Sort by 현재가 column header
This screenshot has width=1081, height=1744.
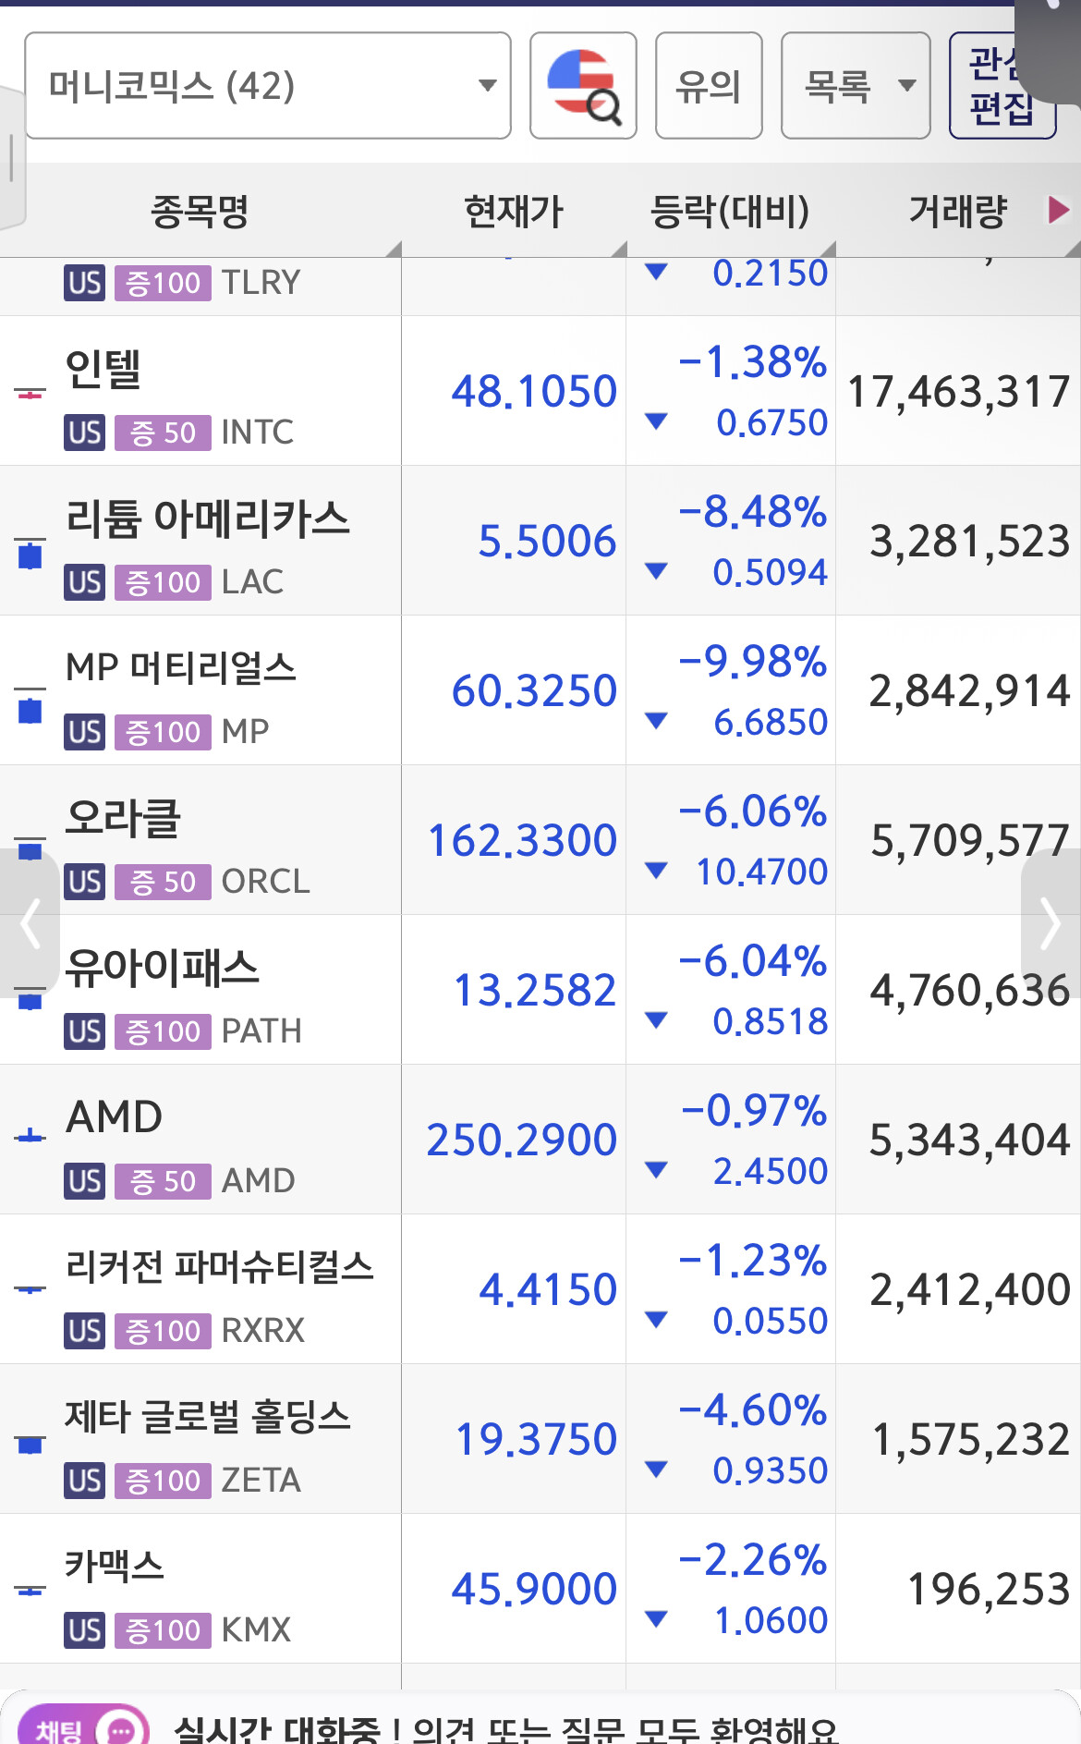coord(514,211)
